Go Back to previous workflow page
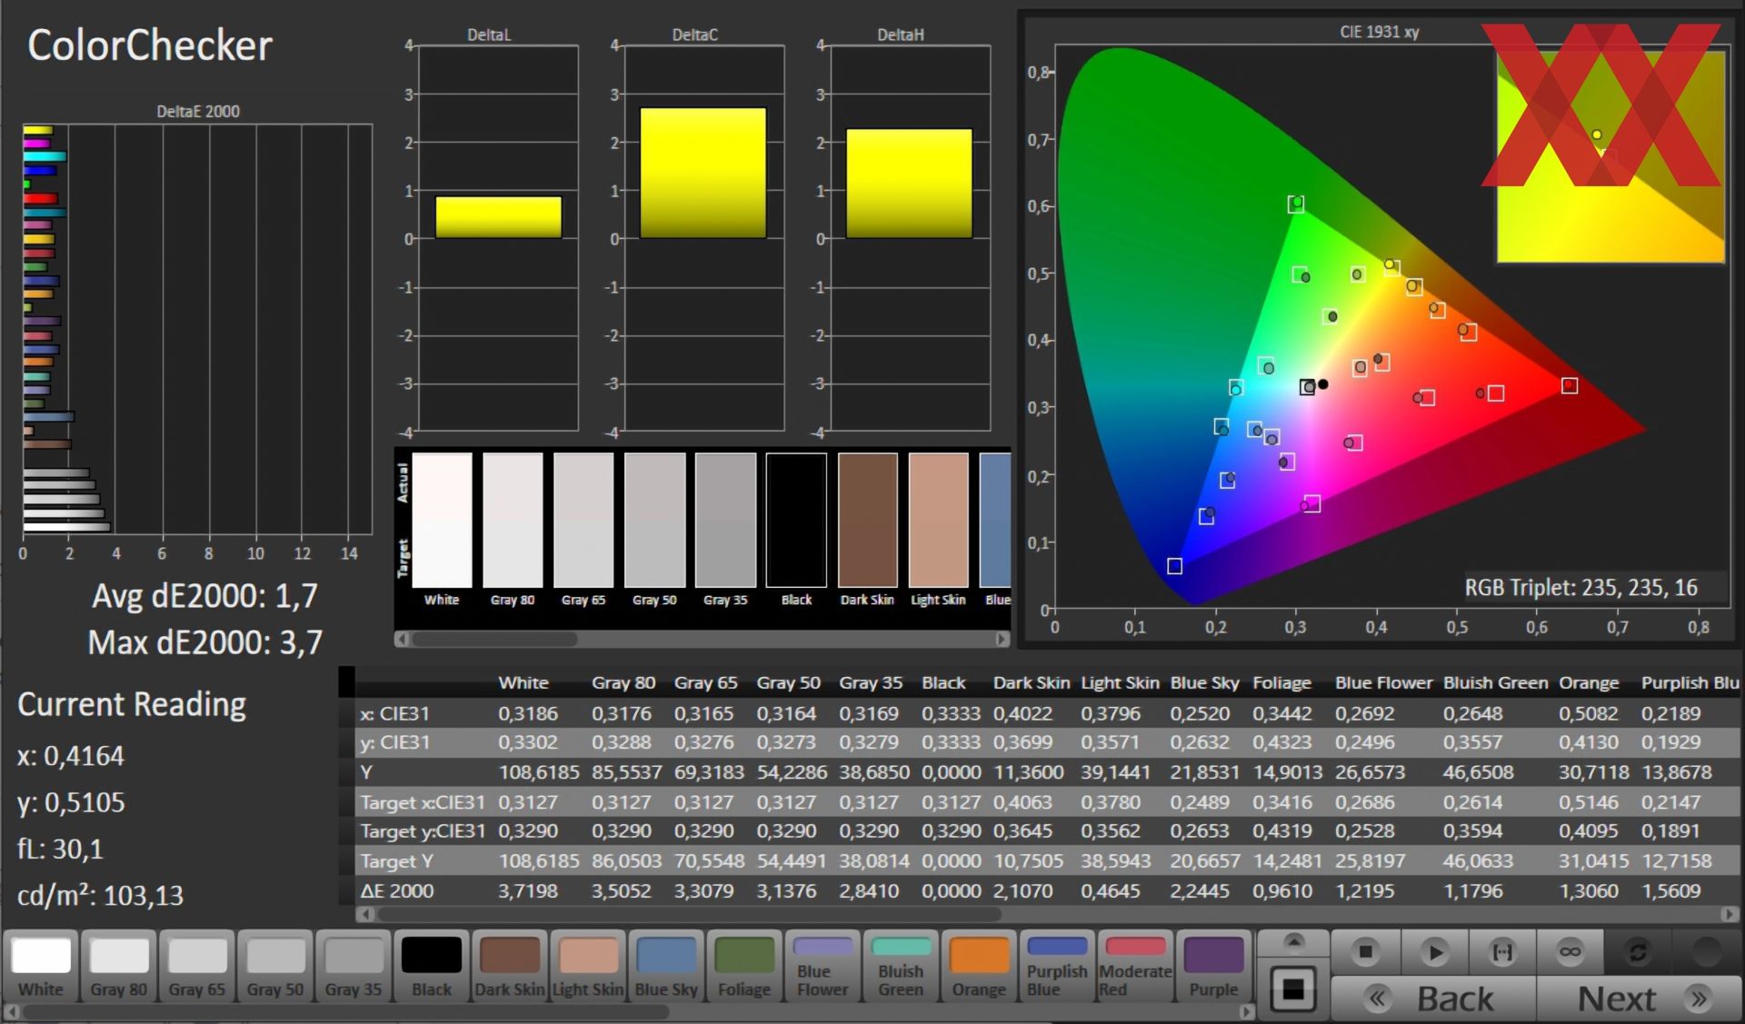The height and width of the screenshot is (1024, 1745). pos(1433,999)
